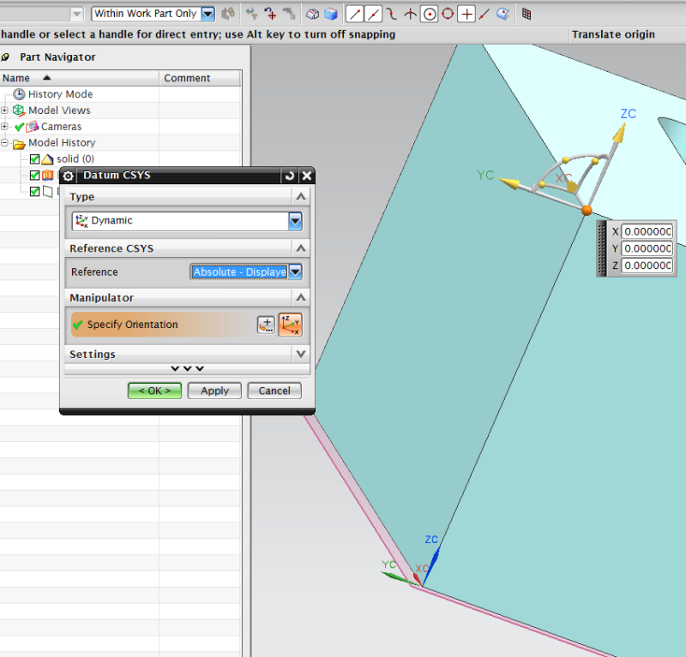Click the Y coordinate input field
Image resolution: width=686 pixels, height=657 pixels.
(647, 248)
